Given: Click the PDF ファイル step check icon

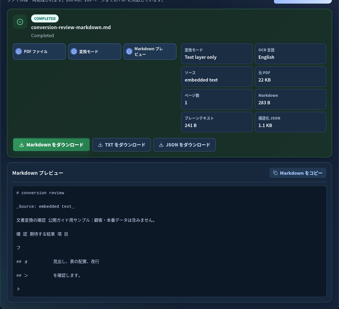Looking at the screenshot, I should click(19, 51).
